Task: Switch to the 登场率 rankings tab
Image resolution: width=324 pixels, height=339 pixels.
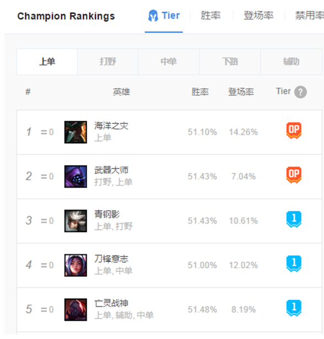Action: pyautogui.click(x=259, y=15)
